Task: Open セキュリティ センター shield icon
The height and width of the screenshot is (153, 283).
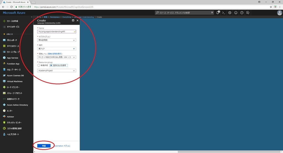Action: tap(4, 122)
